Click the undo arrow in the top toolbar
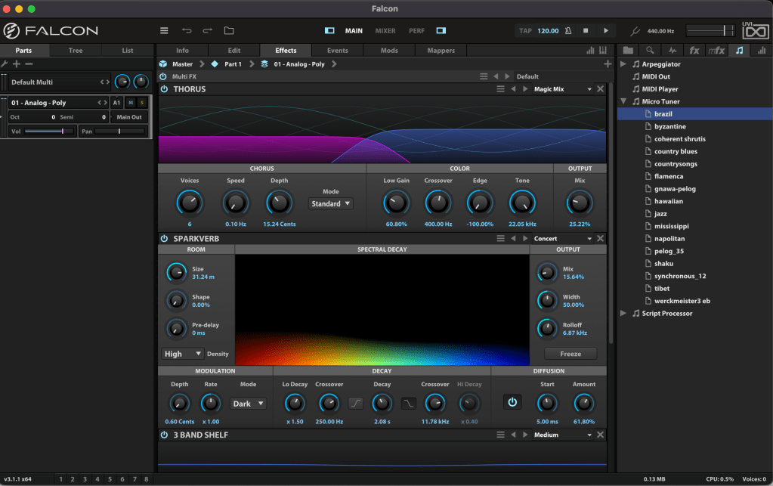The height and width of the screenshot is (486, 773). [x=187, y=30]
